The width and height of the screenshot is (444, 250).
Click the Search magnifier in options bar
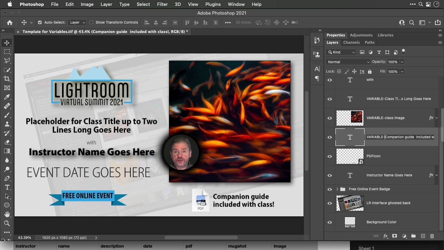[412, 23]
